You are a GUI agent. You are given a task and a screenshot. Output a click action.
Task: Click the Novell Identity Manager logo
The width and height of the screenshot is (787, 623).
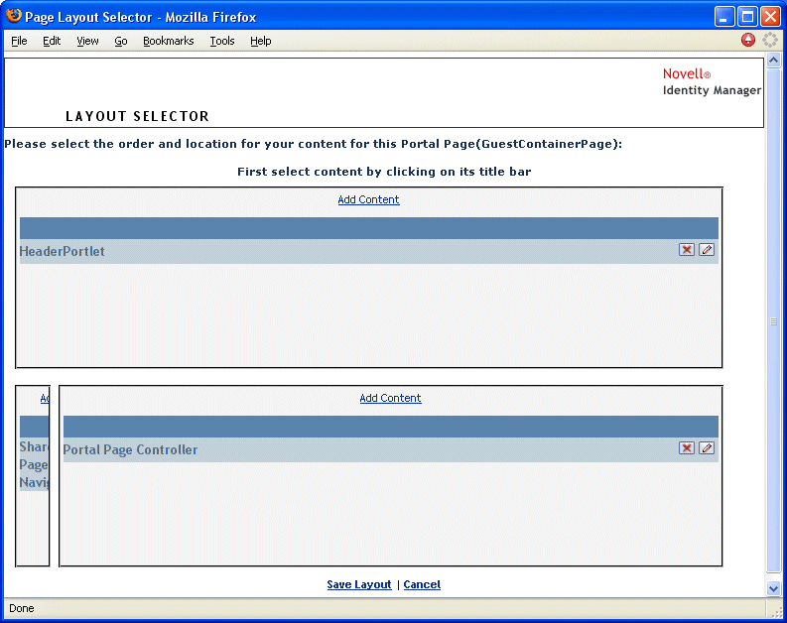pyautogui.click(x=712, y=81)
